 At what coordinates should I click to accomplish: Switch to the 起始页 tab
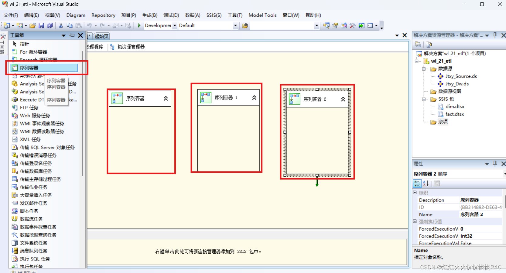click(x=101, y=36)
